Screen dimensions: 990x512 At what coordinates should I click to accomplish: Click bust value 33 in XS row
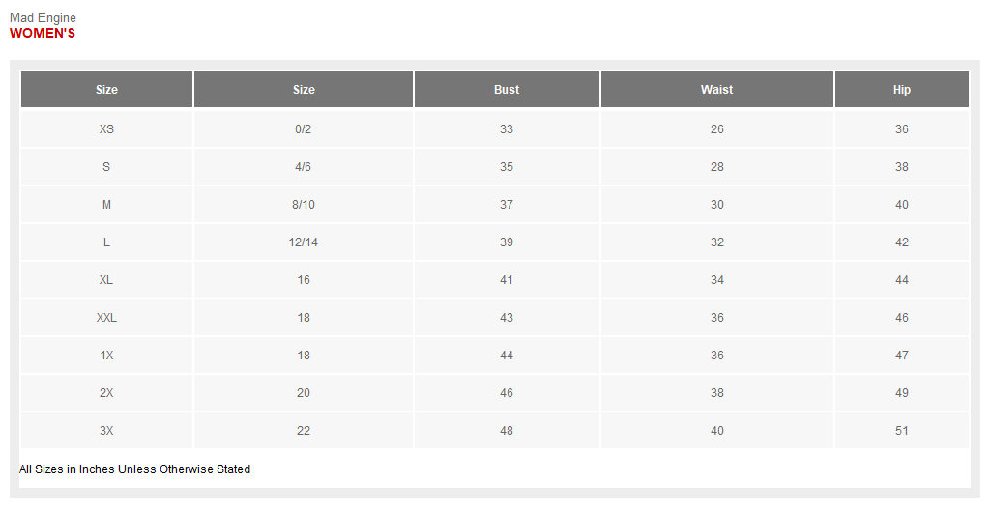[x=507, y=129]
